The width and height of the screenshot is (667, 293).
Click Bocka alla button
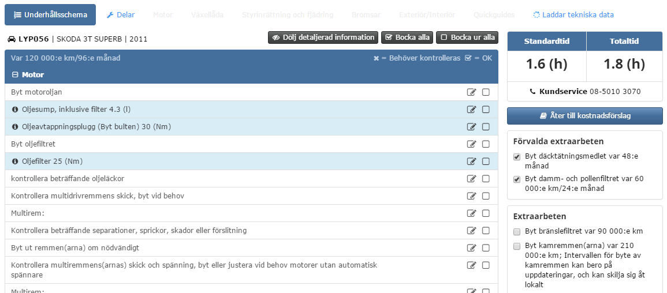point(407,37)
